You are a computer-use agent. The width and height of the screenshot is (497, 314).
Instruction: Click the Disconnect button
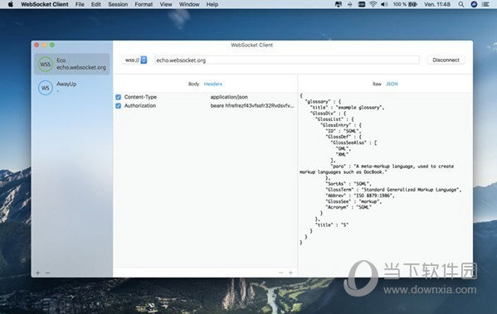pyautogui.click(x=446, y=60)
